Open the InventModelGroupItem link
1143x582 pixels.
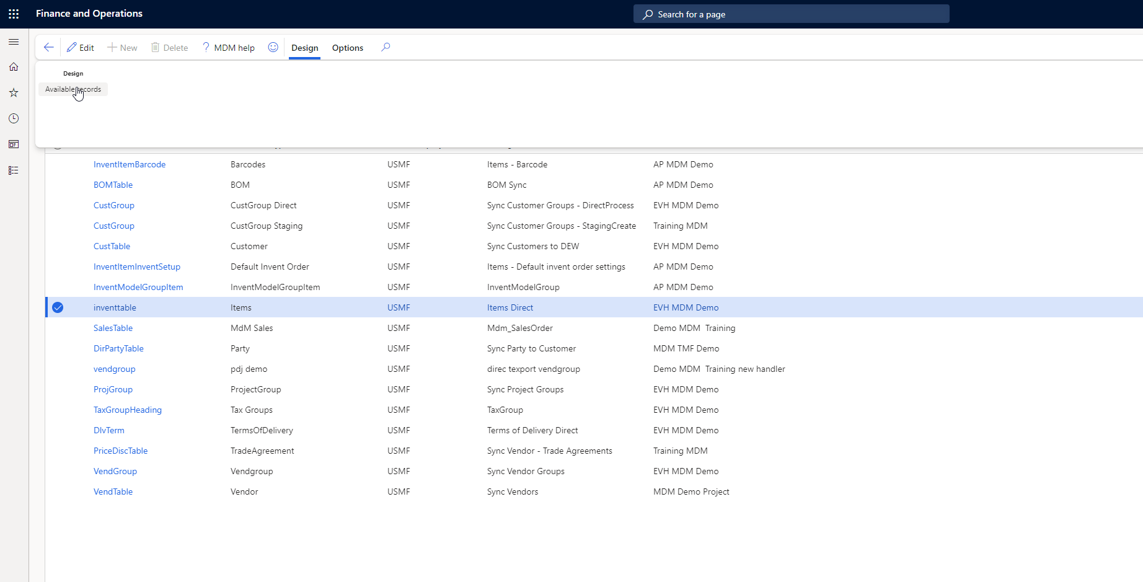(138, 287)
